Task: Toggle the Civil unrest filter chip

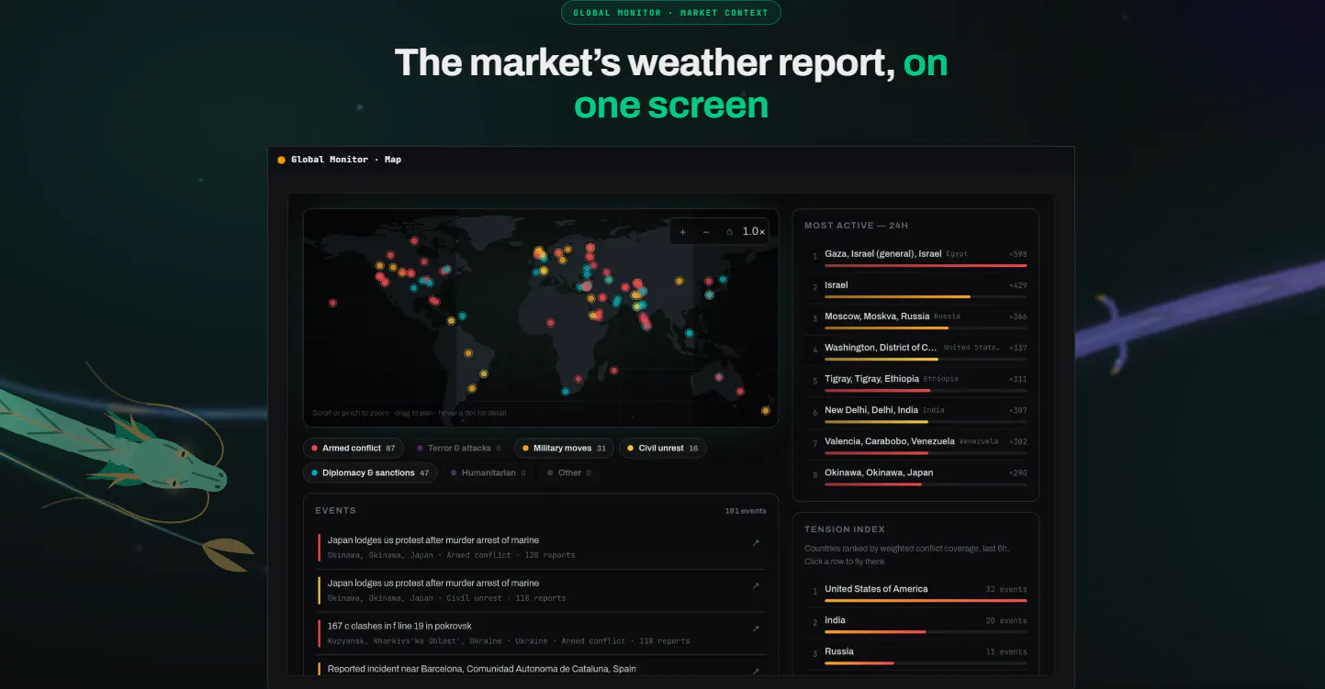Action: (663, 448)
